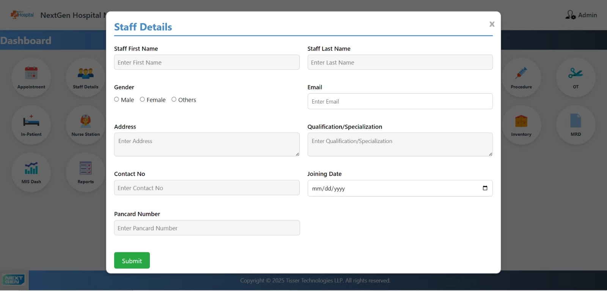Viewport: 607px width, 291px height.
Task: Select the Male gender option
Action: (x=116, y=99)
